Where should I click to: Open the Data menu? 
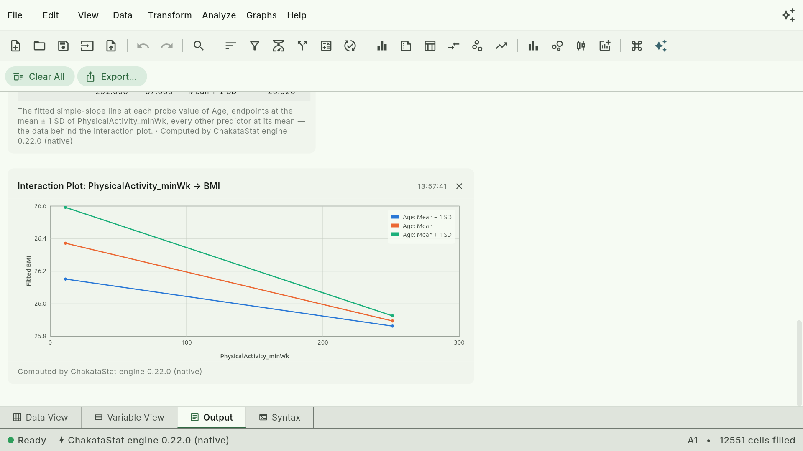tap(123, 15)
